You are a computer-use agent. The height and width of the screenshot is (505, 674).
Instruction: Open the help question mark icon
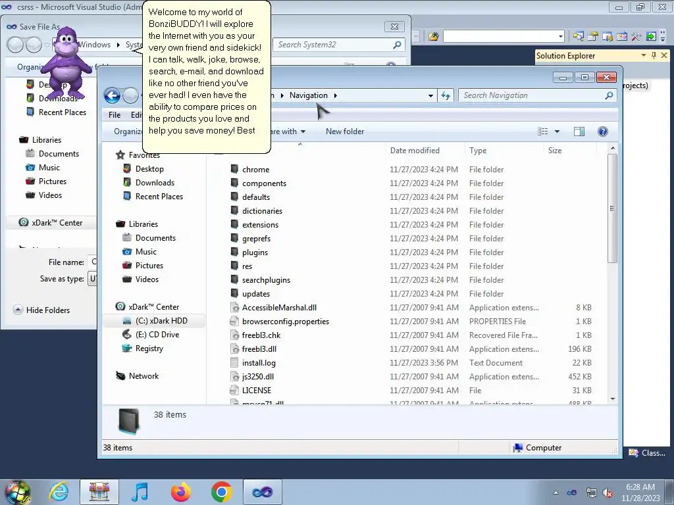603,132
